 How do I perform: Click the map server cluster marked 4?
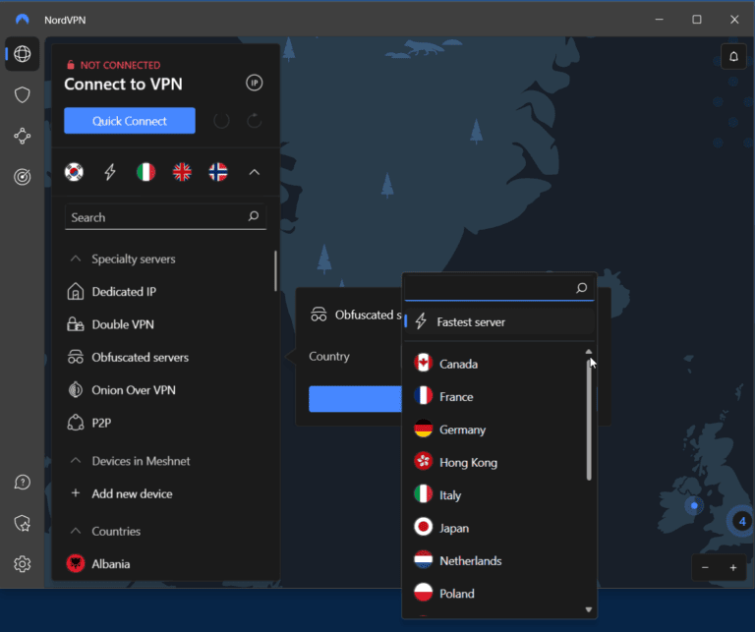[x=742, y=521]
